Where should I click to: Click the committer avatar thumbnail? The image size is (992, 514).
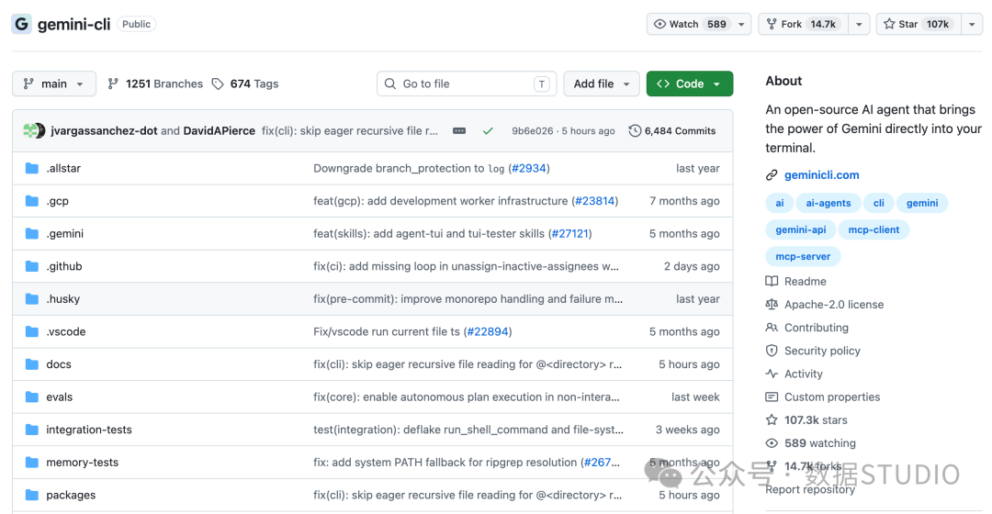pyautogui.click(x=34, y=131)
